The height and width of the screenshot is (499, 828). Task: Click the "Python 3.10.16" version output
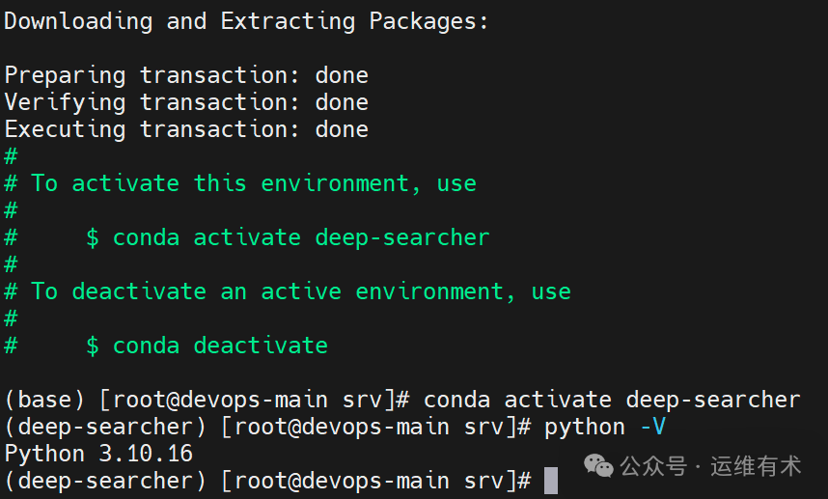pos(98,454)
